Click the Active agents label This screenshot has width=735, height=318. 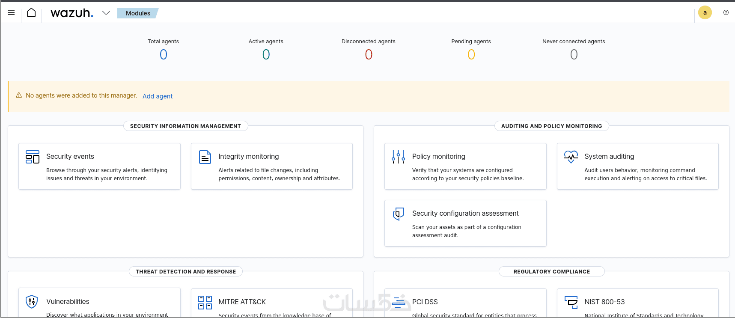click(266, 42)
